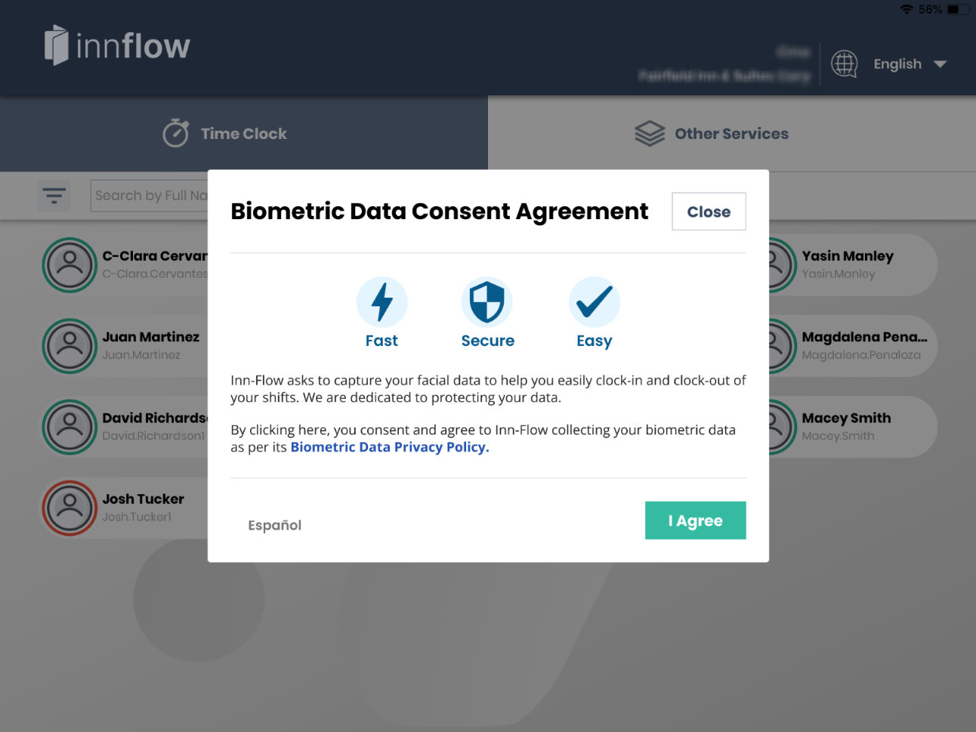Viewport: 976px width, 732px height.
Task: Click the innflow logo
Action: point(117,45)
